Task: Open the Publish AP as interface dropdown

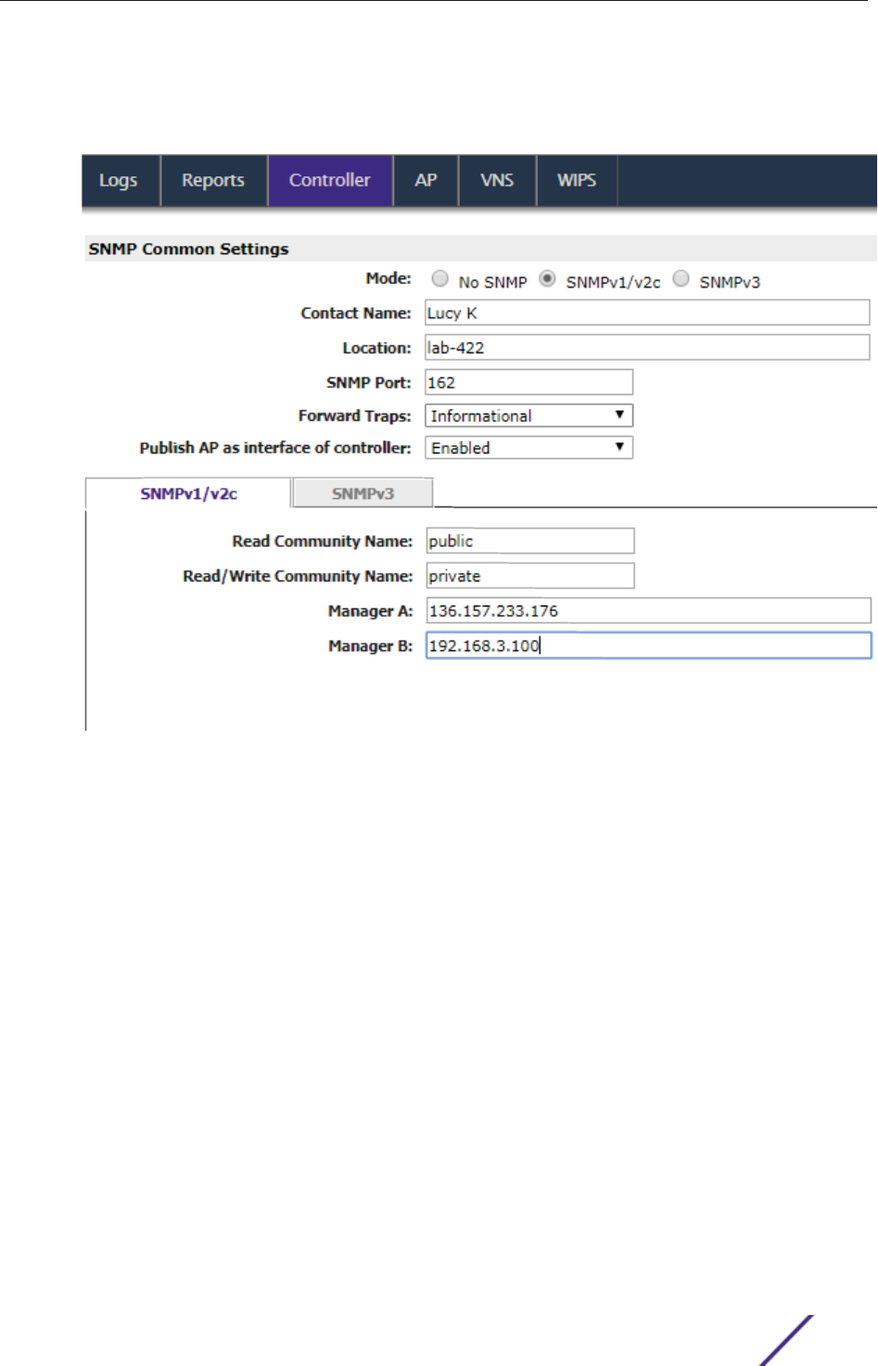Action: [528, 448]
